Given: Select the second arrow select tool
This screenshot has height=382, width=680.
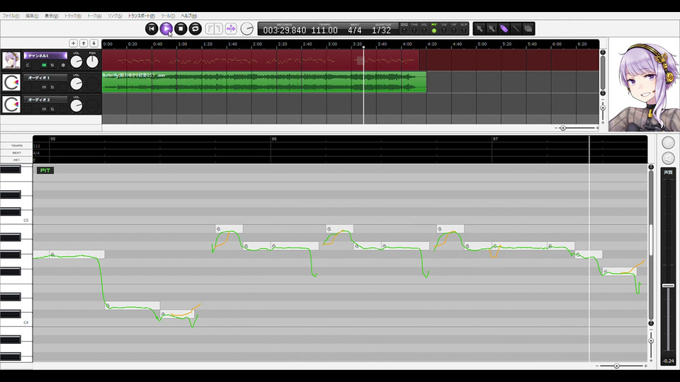Looking at the screenshot, I should click(x=492, y=28).
